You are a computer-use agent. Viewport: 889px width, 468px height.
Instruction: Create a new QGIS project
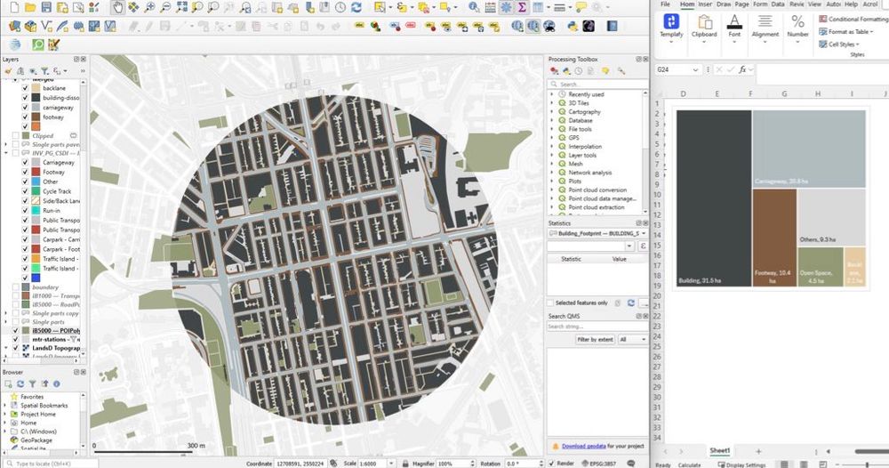click(x=14, y=7)
